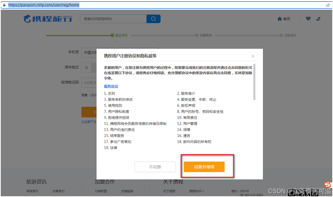The height and width of the screenshot is (197, 333).
Task: Click the Ctrip logo (携程旅行)
Action: (x=48, y=19)
